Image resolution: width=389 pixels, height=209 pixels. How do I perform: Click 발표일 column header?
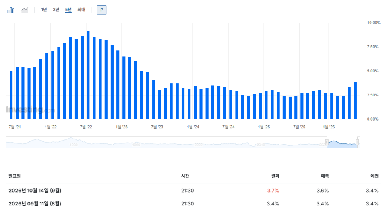pyautogui.click(x=14, y=176)
